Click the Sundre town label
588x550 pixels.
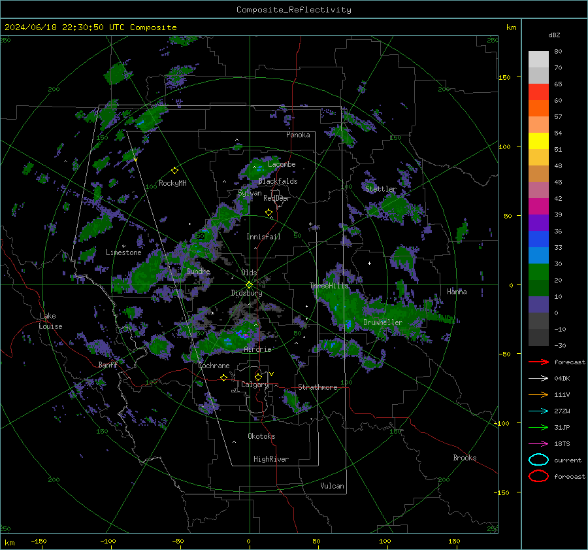coord(198,271)
